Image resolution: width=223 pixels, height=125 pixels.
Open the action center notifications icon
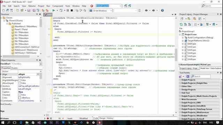click(217, 123)
